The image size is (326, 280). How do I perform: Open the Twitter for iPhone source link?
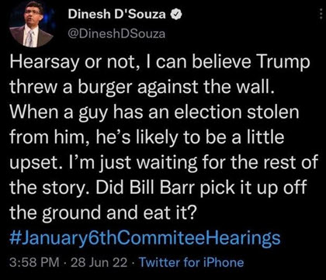(x=192, y=263)
